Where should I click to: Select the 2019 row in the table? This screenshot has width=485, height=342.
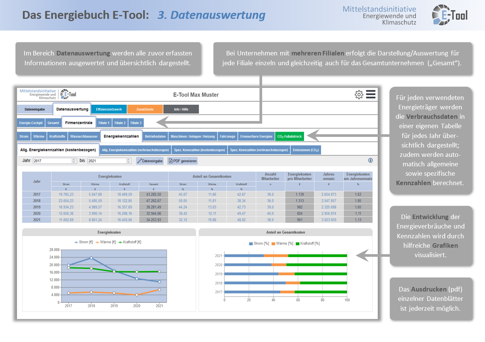tap(36, 207)
